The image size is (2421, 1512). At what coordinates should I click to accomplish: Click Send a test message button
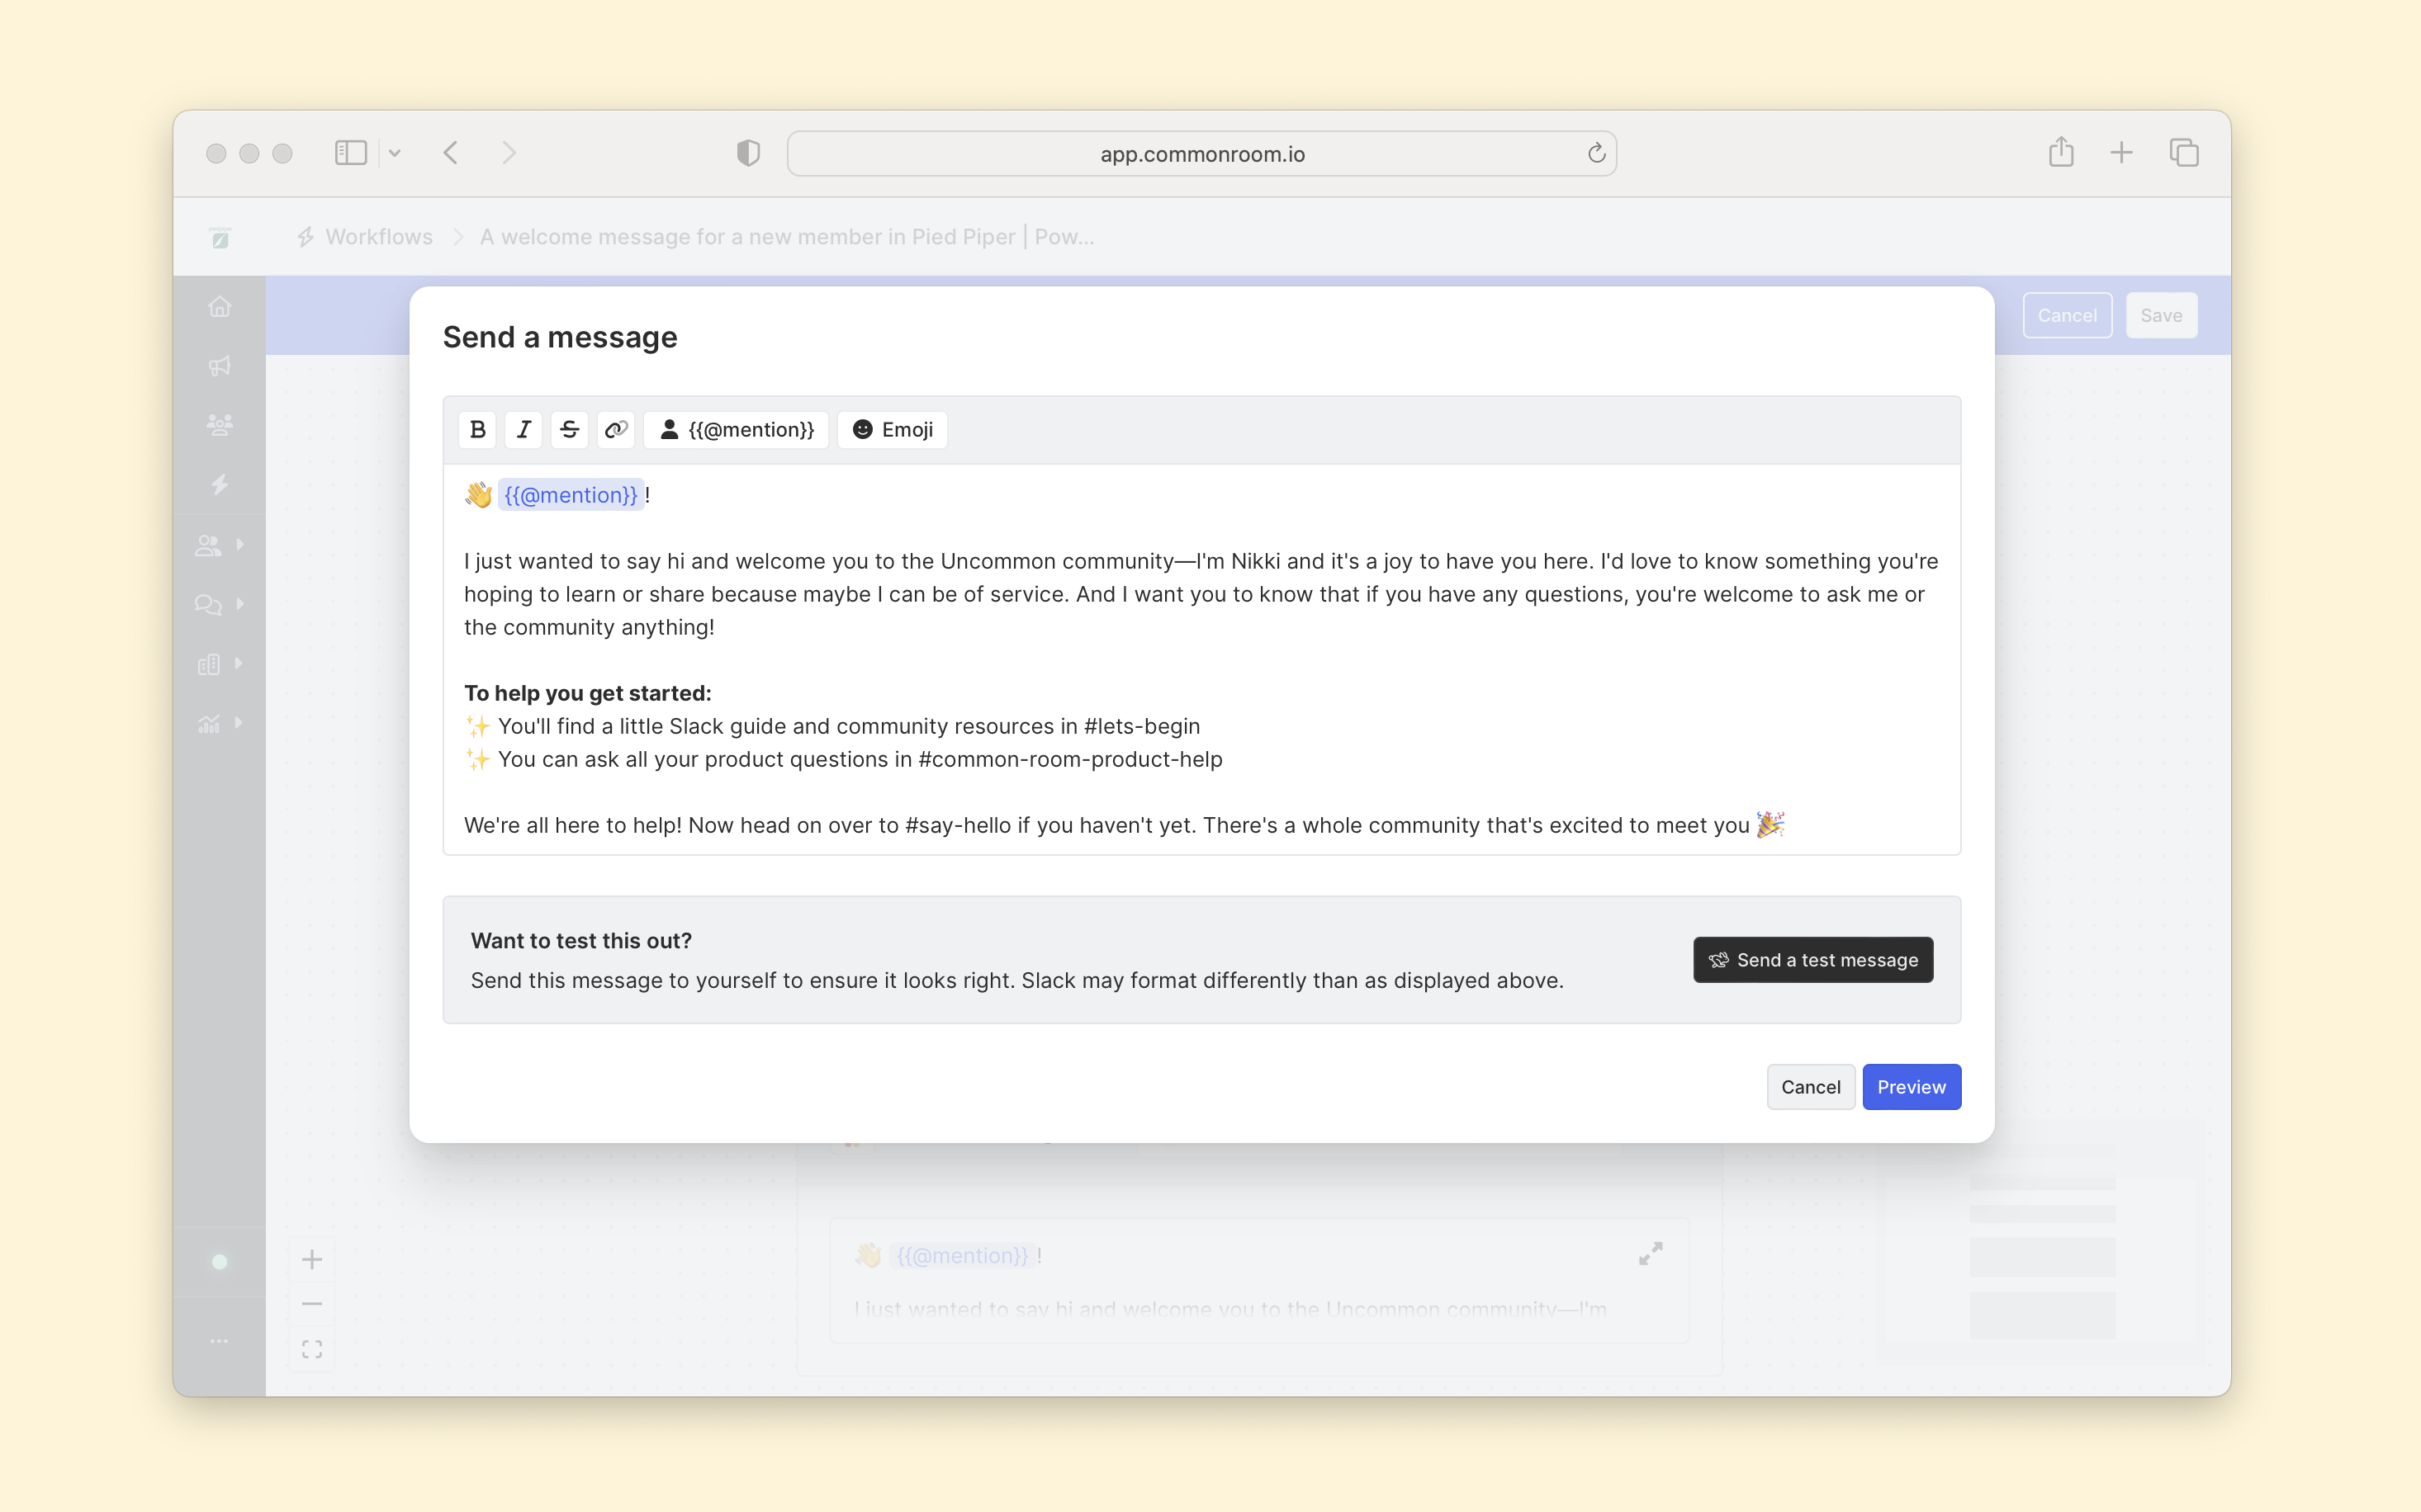(x=1812, y=960)
